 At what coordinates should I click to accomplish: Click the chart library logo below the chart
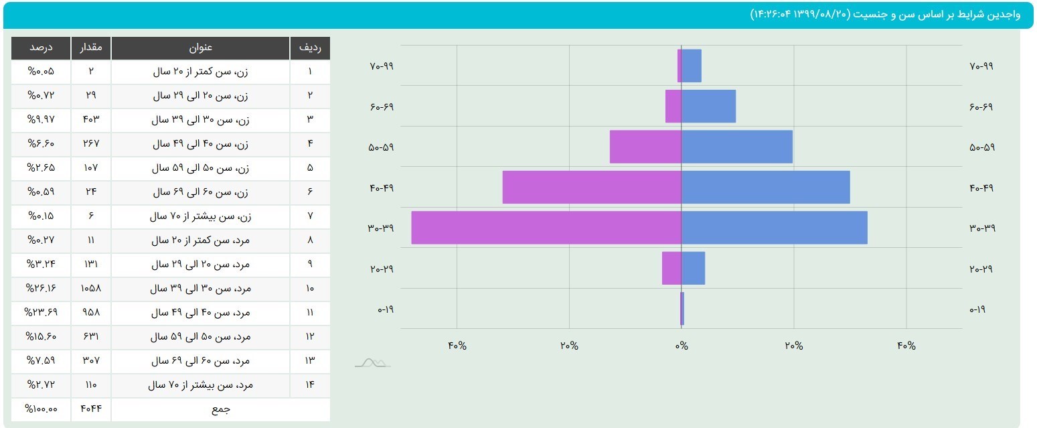[x=372, y=362]
